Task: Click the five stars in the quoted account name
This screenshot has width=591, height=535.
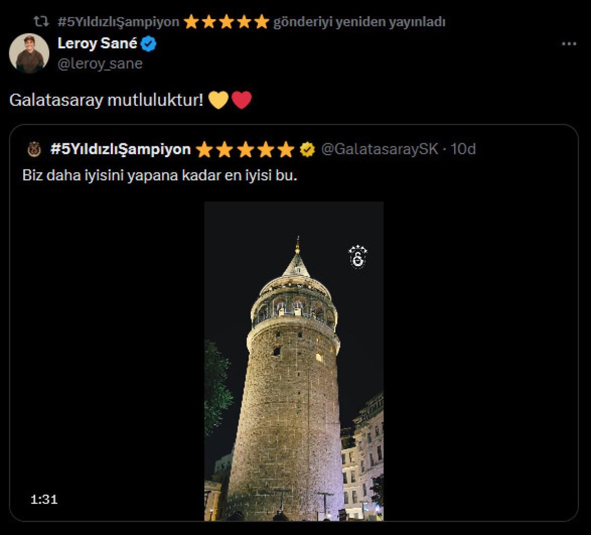Action: [x=245, y=149]
